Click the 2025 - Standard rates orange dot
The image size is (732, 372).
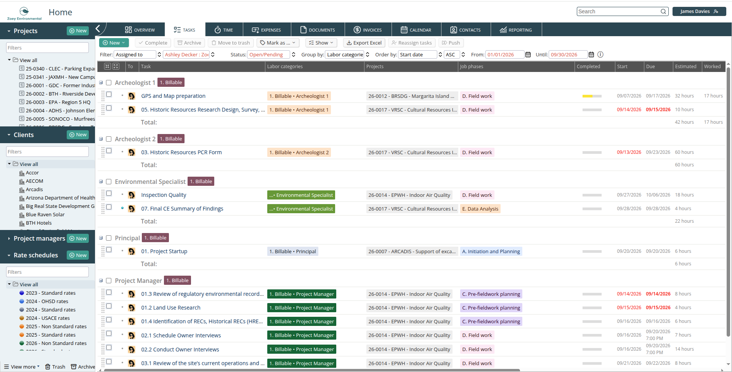pos(22,335)
